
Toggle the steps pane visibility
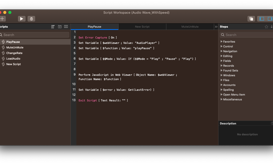point(270,19)
